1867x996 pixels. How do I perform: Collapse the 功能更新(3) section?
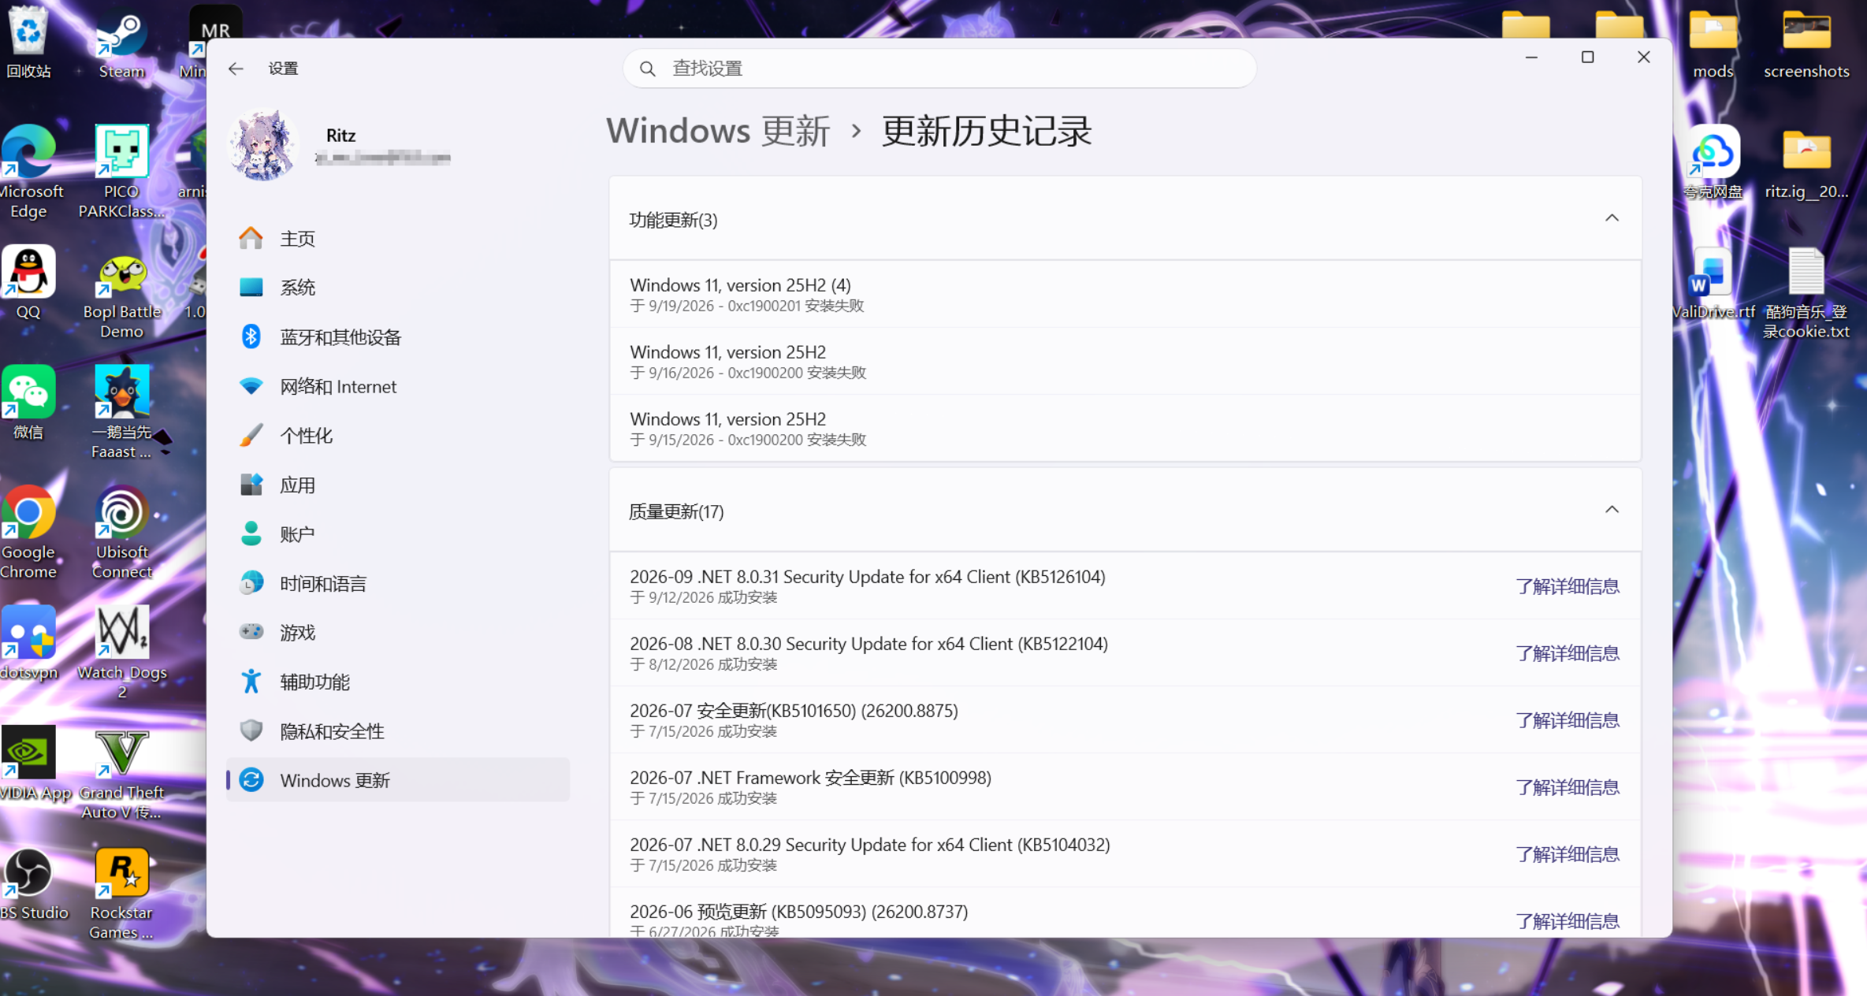point(1612,218)
